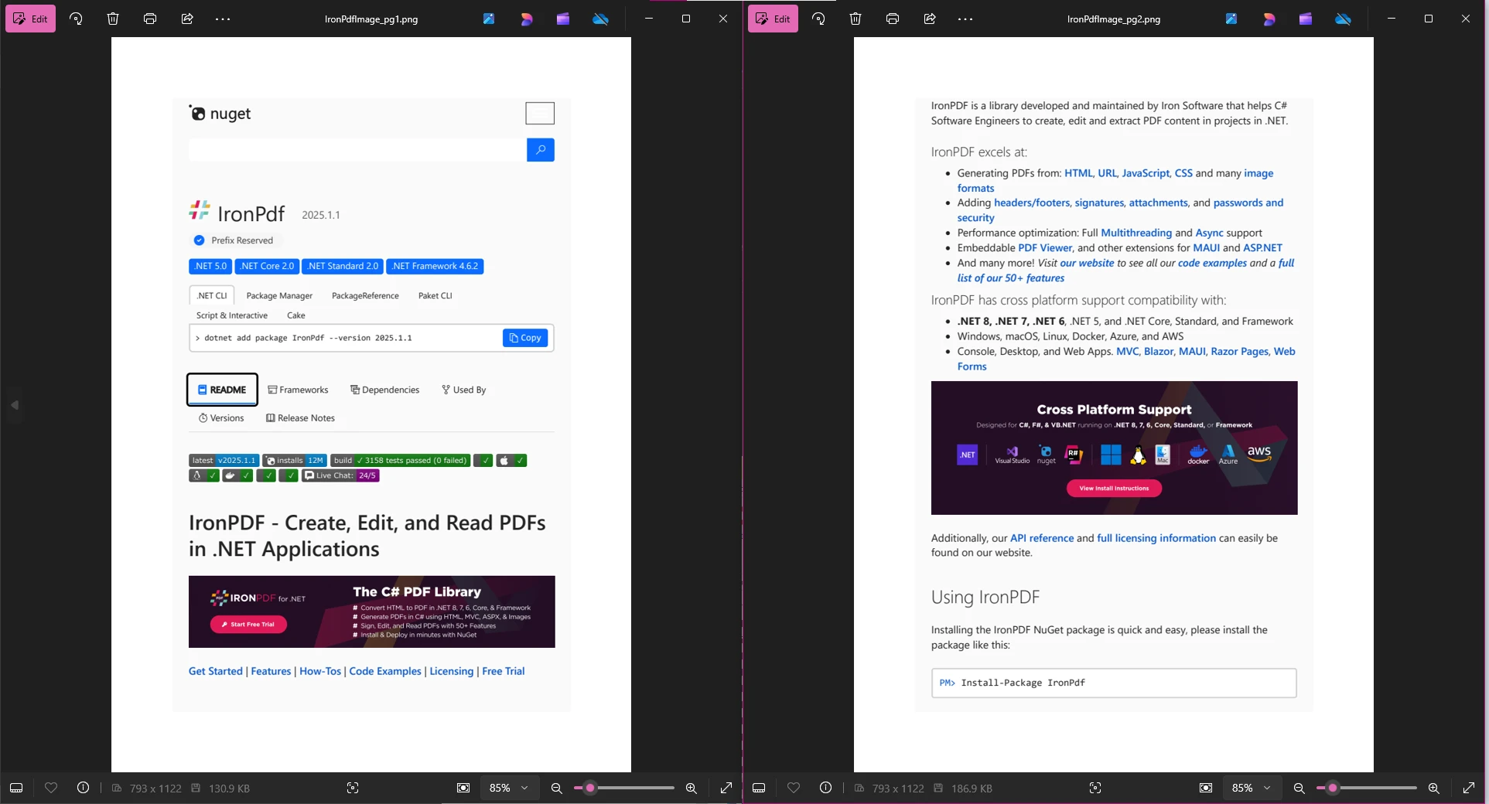Go to previous image using left arrow

pos(15,405)
